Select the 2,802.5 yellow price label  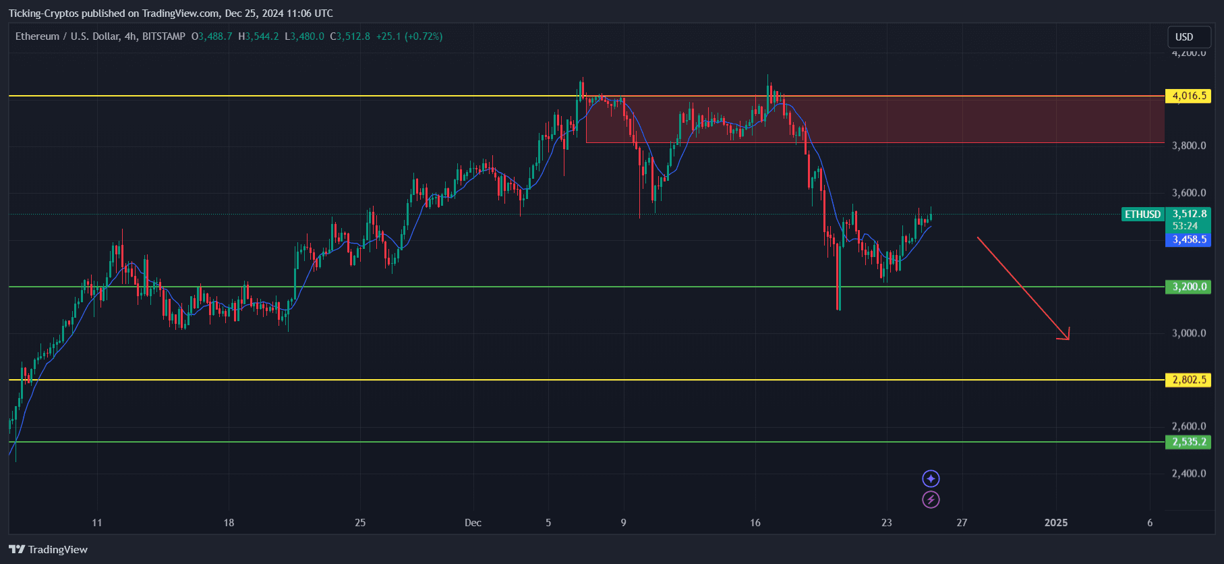pos(1188,380)
